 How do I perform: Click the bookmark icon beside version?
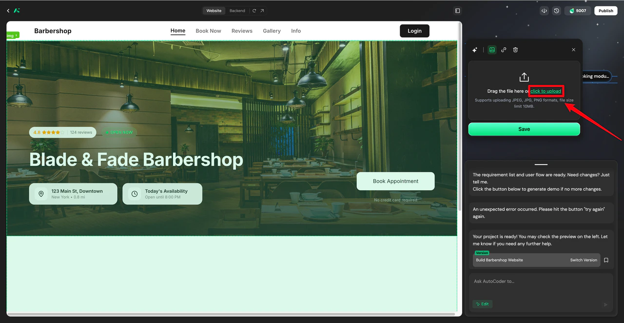coord(606,260)
